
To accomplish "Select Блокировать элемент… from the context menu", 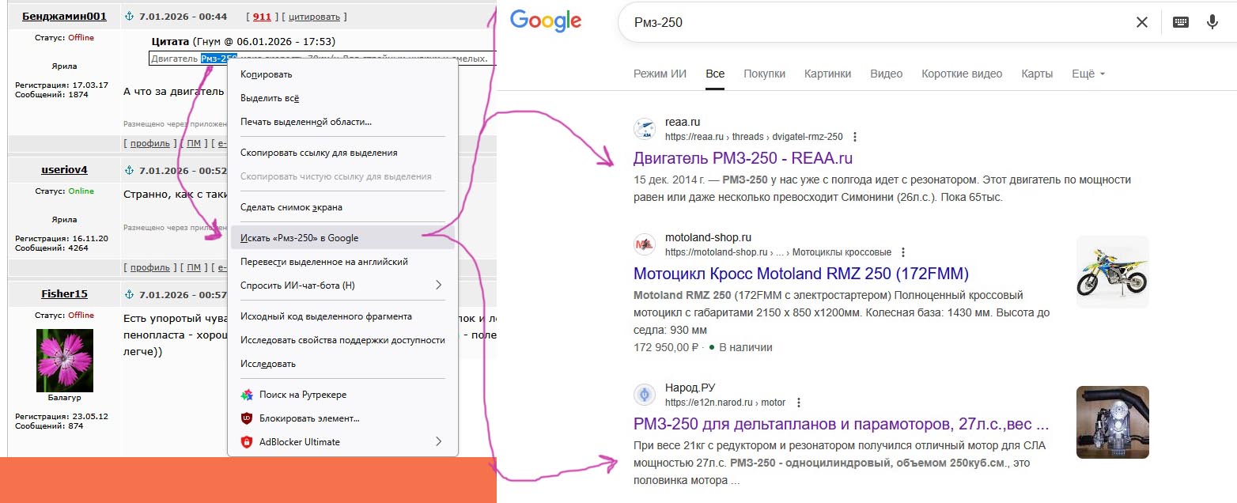I will pos(309,418).
